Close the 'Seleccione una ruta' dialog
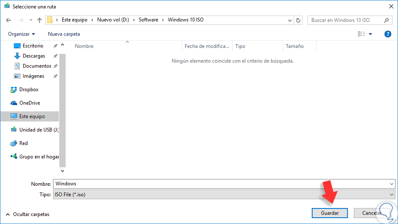This screenshot has width=398, height=224. (x=391, y=6)
